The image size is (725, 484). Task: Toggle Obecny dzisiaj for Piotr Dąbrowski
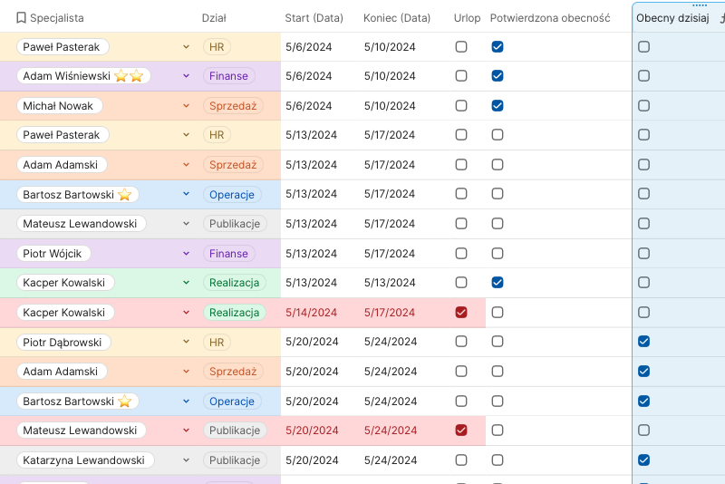[x=643, y=342]
